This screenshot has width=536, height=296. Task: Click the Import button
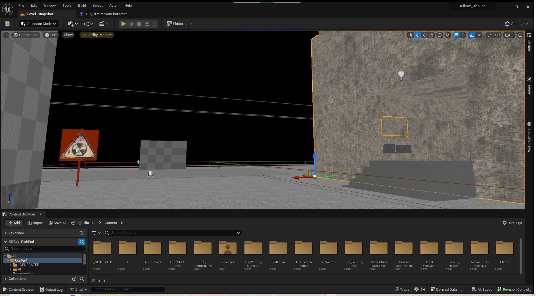pos(35,223)
